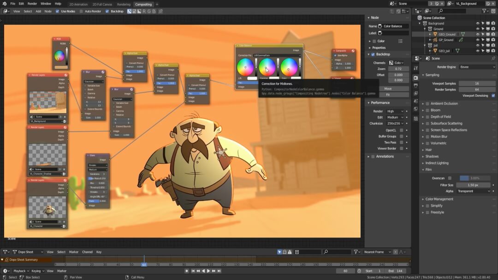Toggle the Viewport Denoising checkbox
498x280 pixels.
(493, 96)
